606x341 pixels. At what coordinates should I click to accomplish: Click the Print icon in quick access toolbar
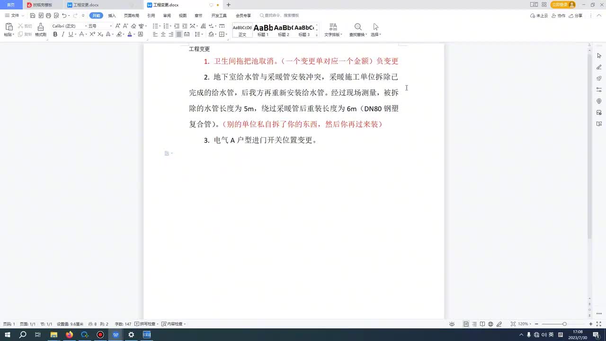[48, 16]
